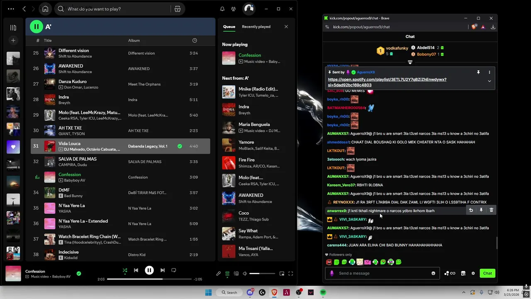Open the lyrics microphone icon
Viewport: 531px width, 299px height.
(219, 274)
